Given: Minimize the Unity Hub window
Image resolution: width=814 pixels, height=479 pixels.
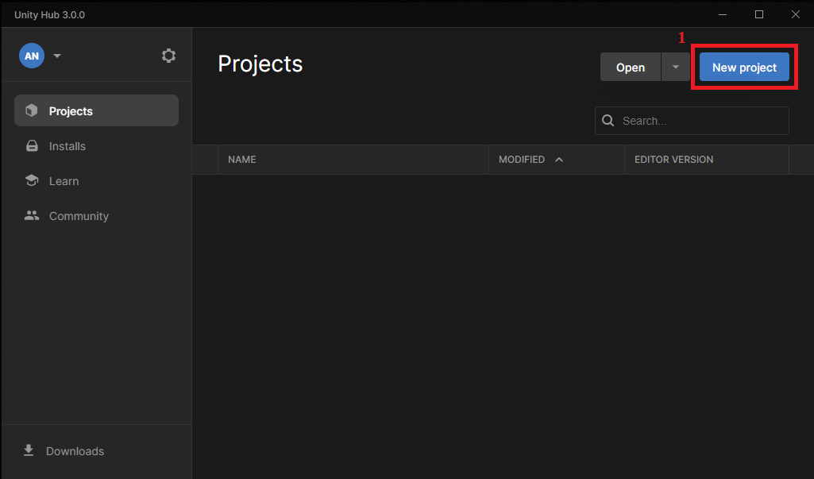Looking at the screenshot, I should tap(722, 14).
